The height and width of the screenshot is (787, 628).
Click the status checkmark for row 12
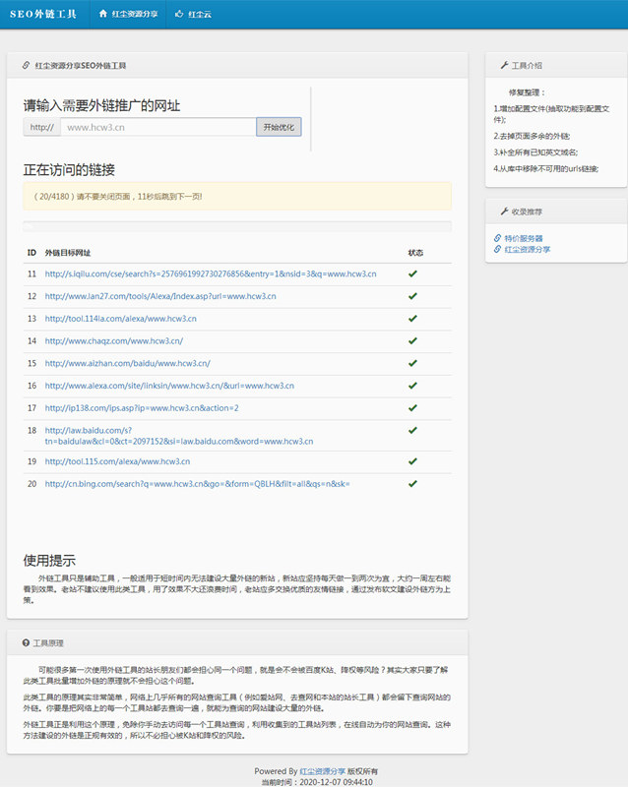pos(413,296)
